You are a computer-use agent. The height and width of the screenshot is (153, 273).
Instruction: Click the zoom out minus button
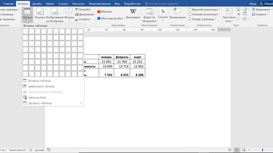coord(249,150)
